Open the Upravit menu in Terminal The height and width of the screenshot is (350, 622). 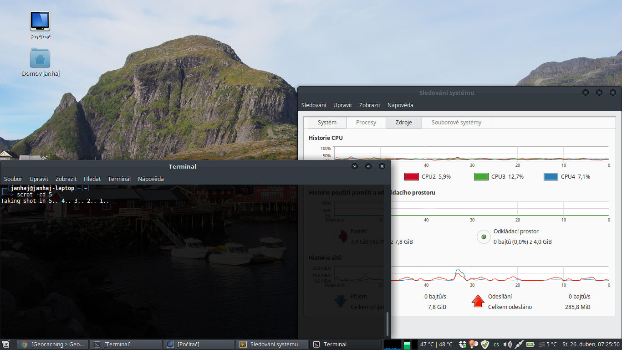39,179
